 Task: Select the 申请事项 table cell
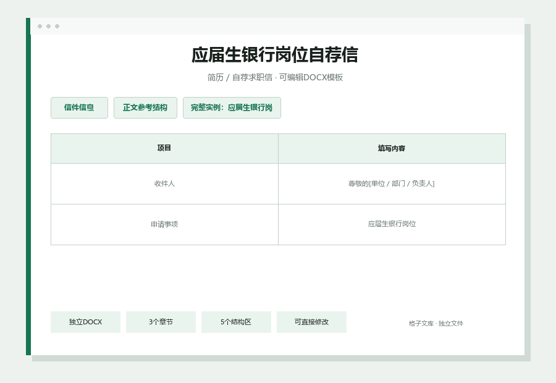164,224
